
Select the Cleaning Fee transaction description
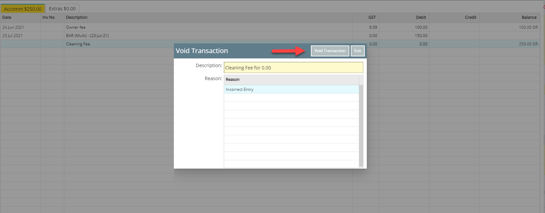click(78, 44)
